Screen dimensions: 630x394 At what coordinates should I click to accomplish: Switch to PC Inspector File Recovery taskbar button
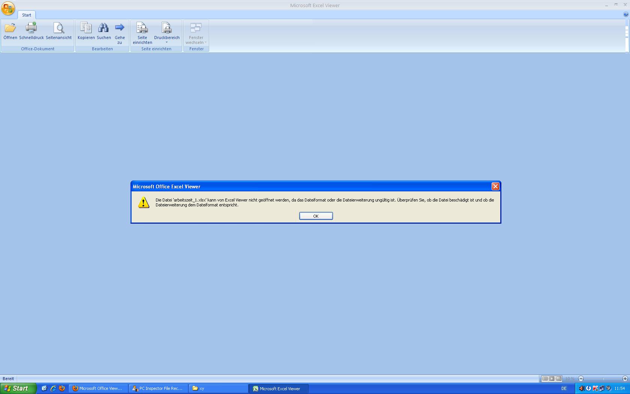tap(158, 388)
